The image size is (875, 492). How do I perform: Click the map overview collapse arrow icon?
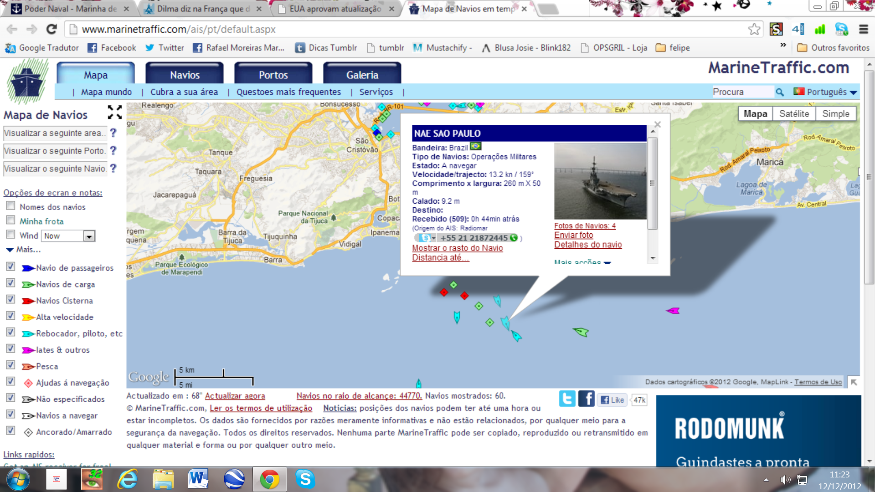click(x=854, y=382)
